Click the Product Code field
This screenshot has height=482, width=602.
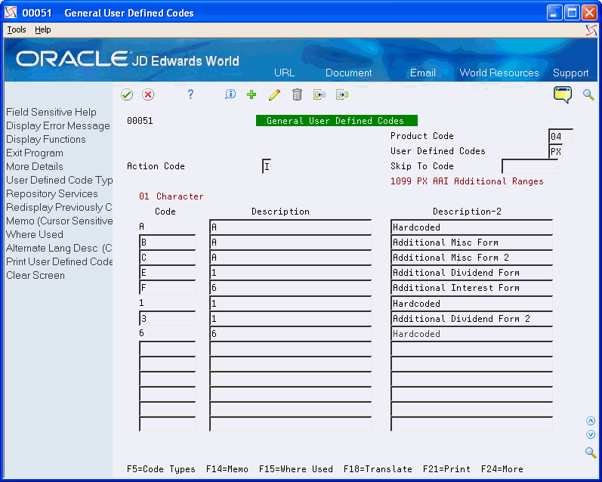pyautogui.click(x=560, y=136)
